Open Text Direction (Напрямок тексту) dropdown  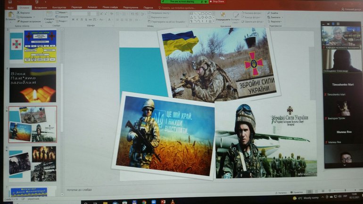[159, 13]
